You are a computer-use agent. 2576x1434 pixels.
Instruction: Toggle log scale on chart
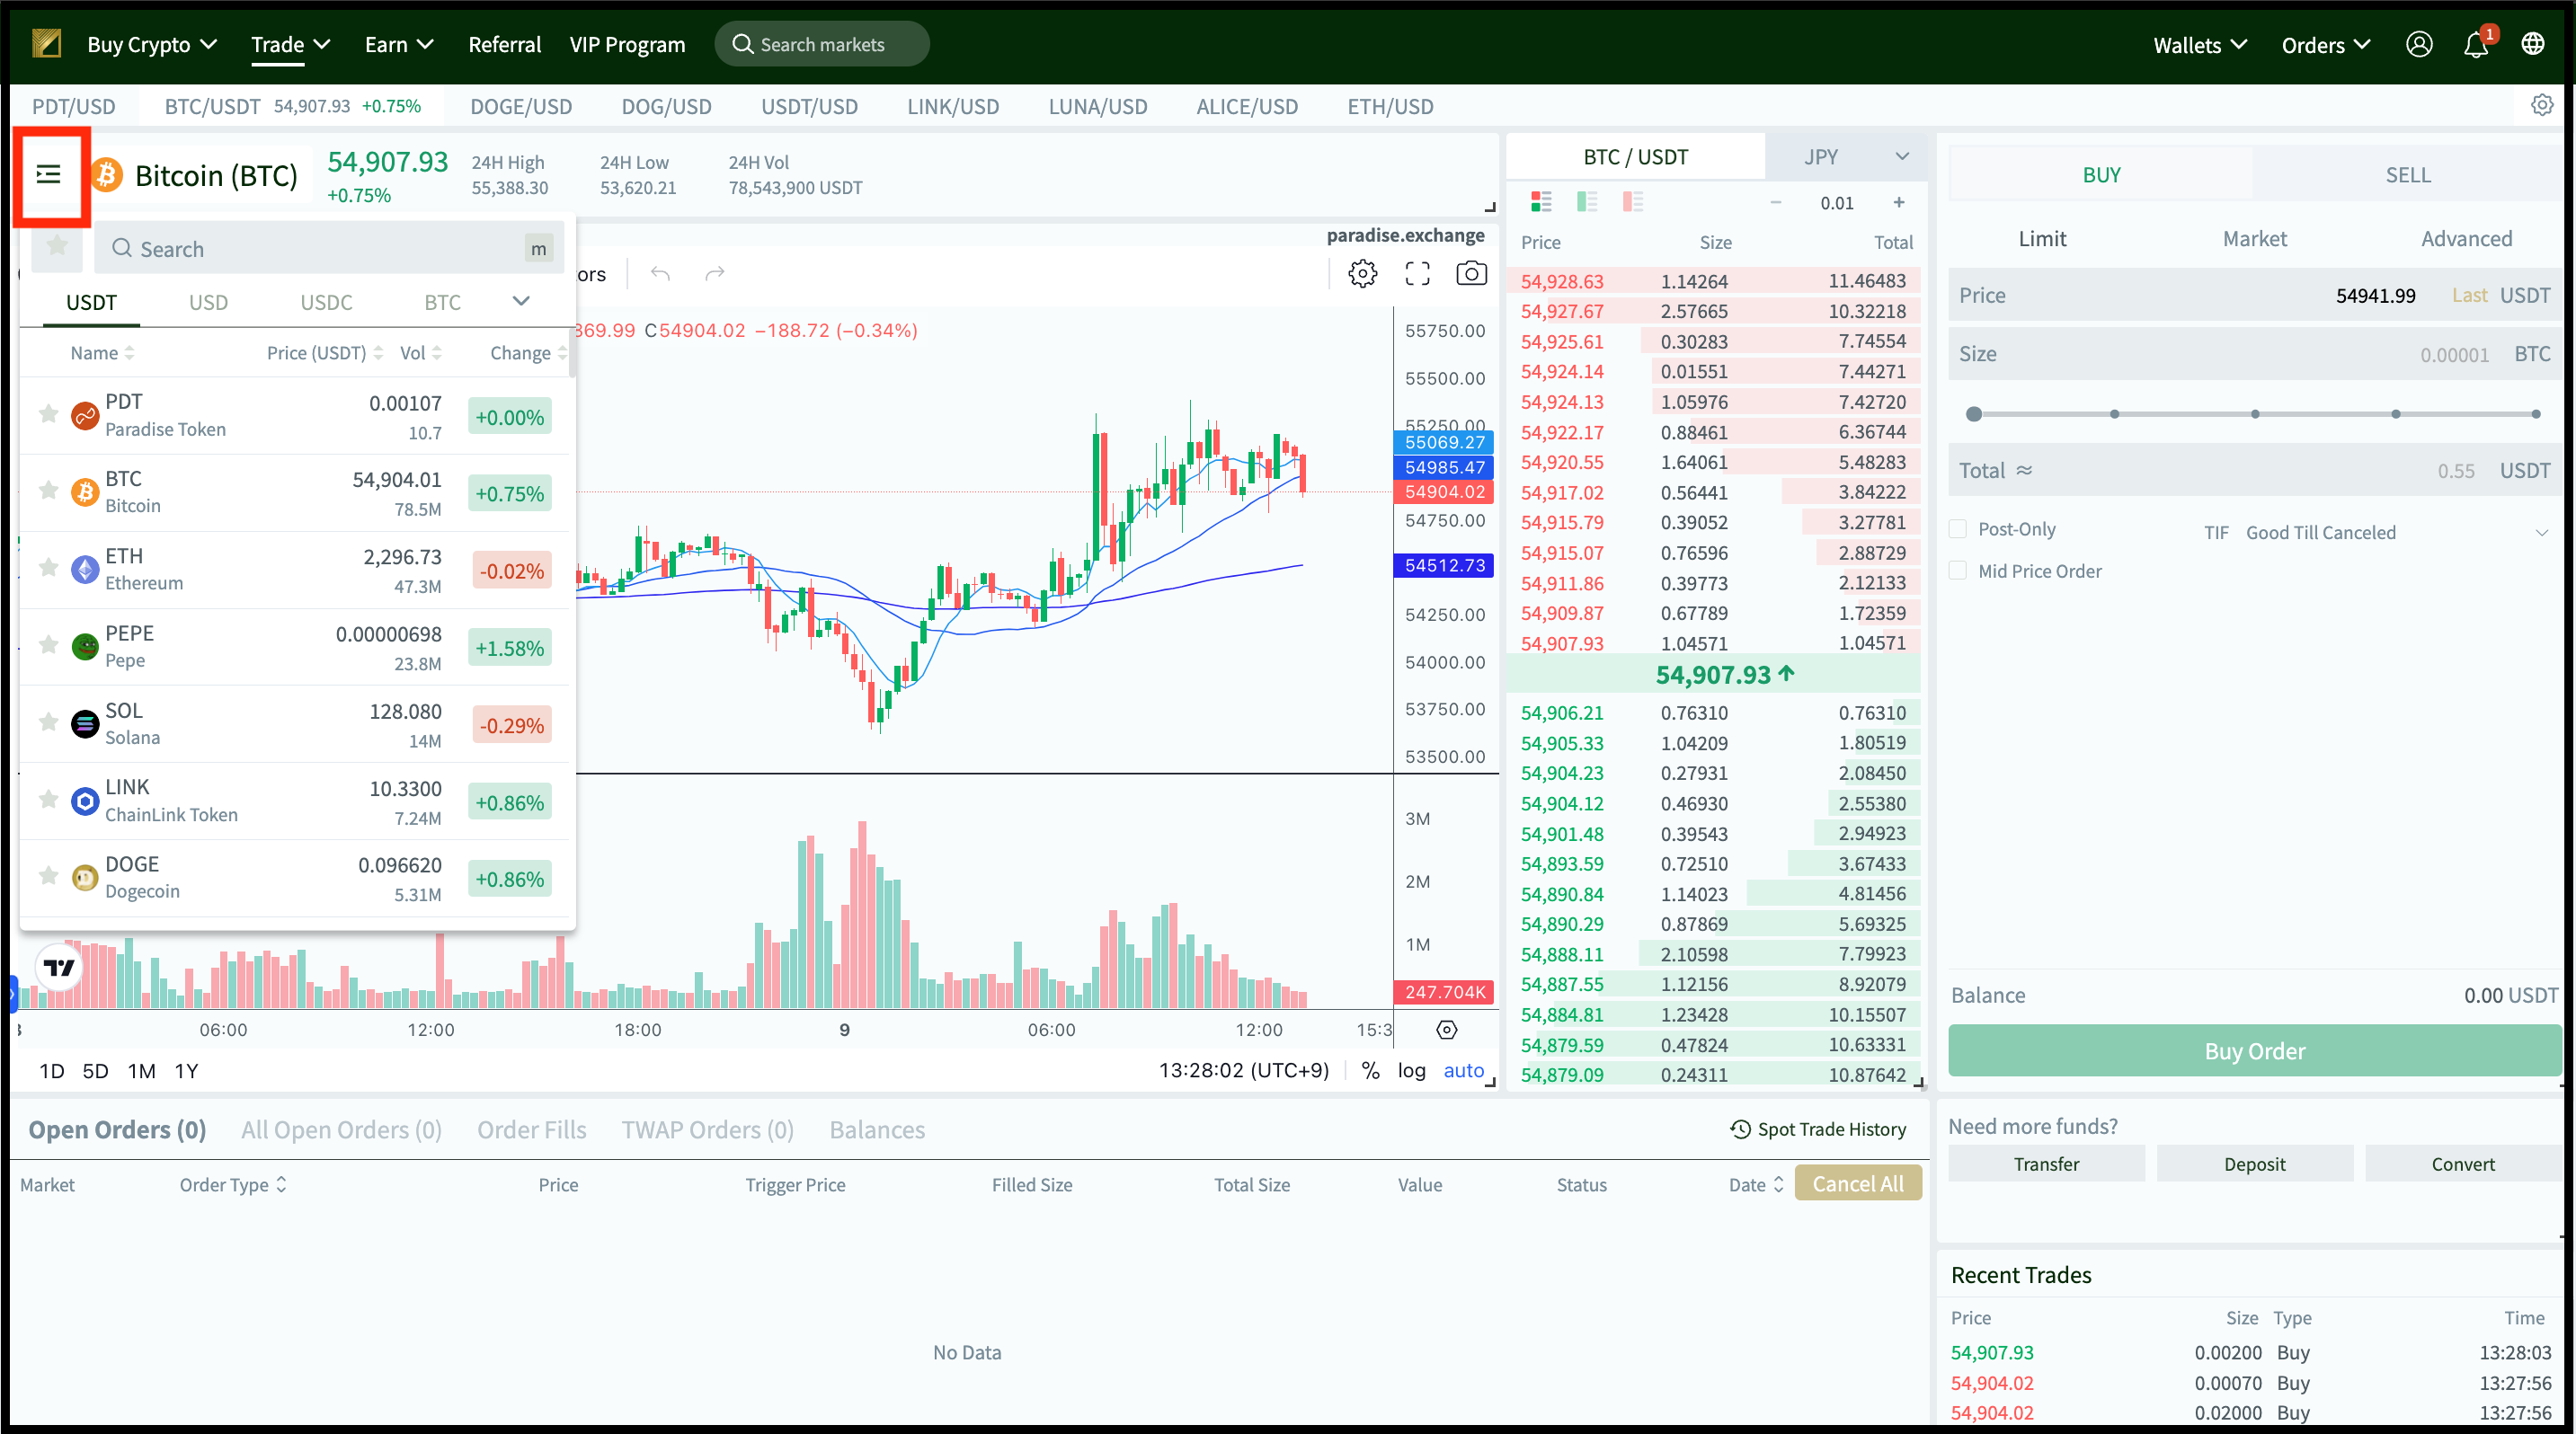(1411, 1070)
